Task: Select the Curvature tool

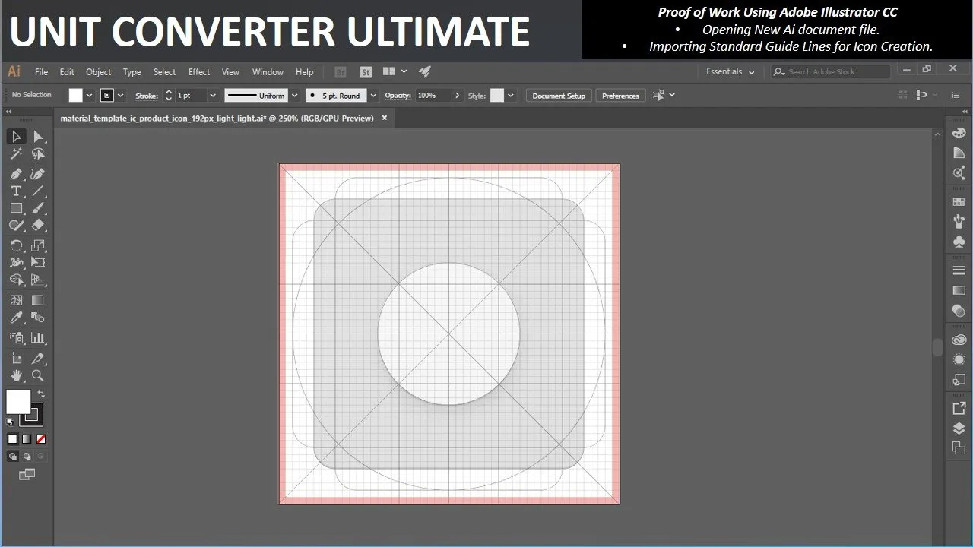Action: click(38, 174)
